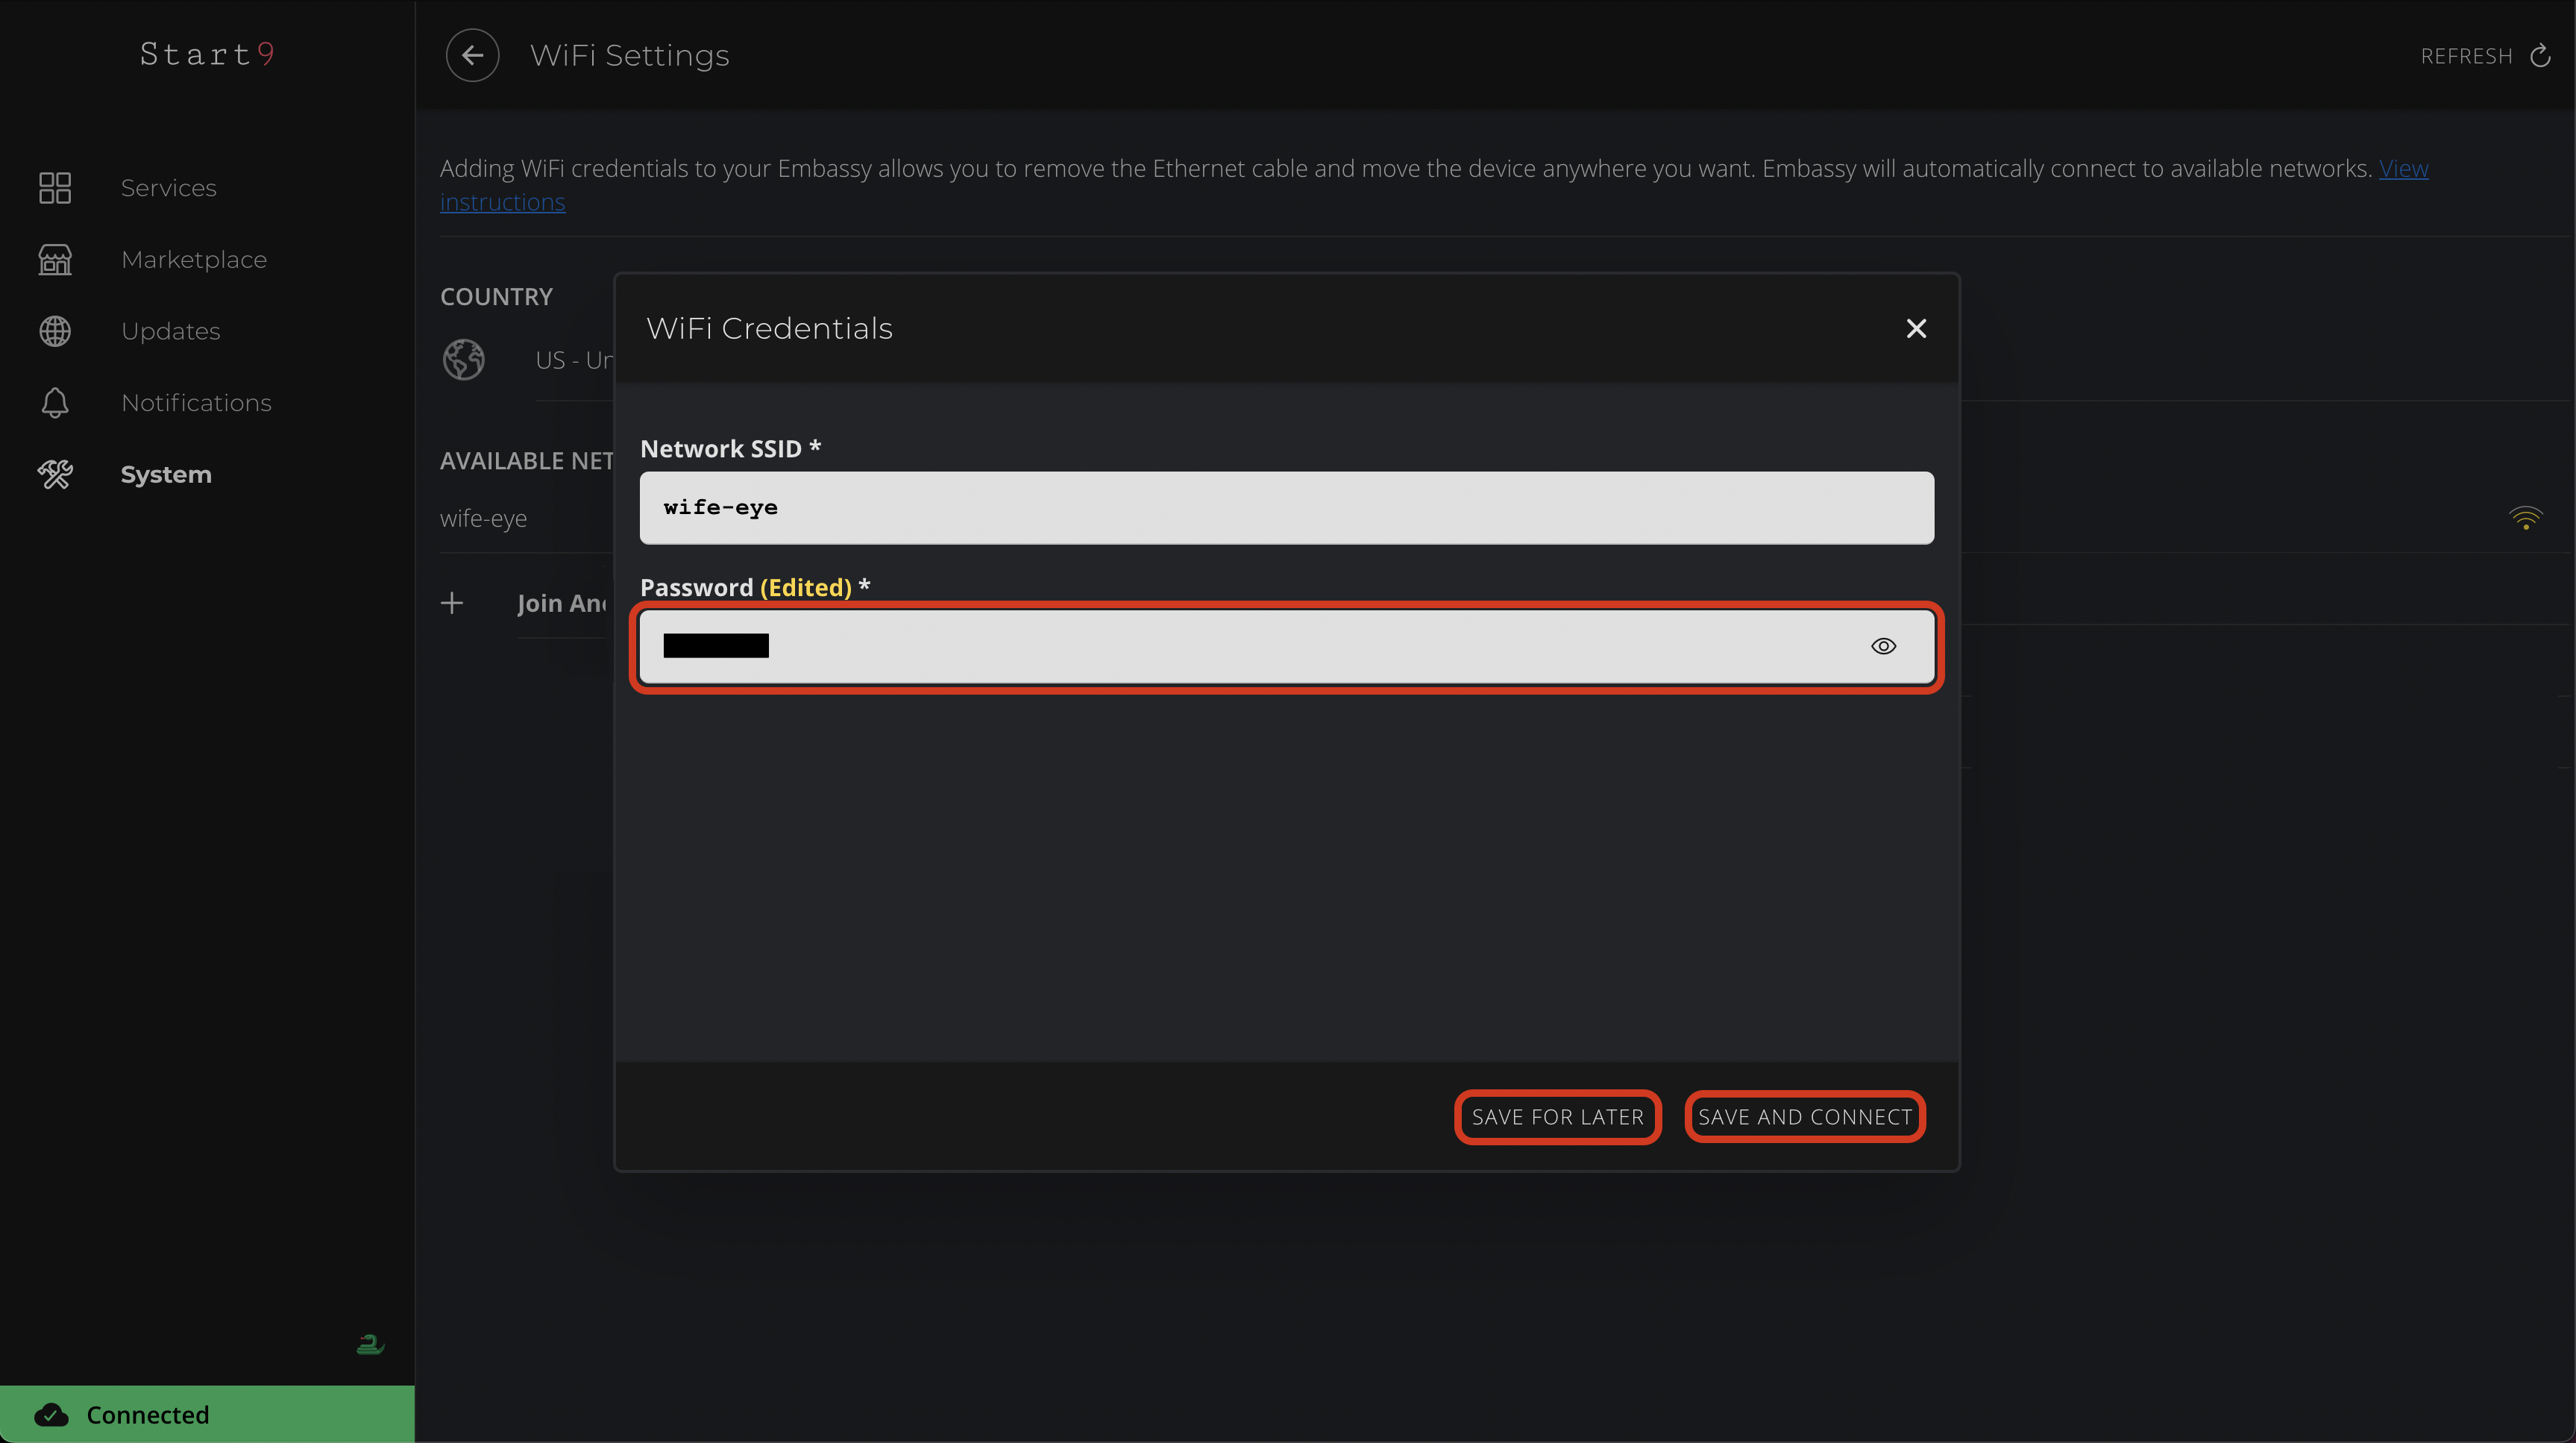
Task: Click the System tools icon
Action: [55, 475]
